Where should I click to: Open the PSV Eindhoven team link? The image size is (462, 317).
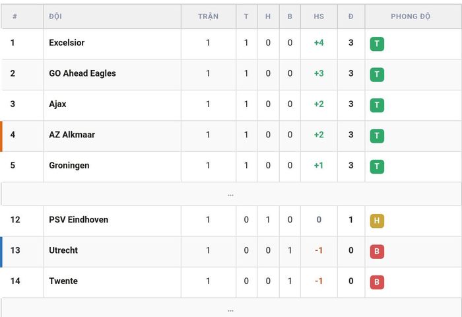click(x=79, y=220)
